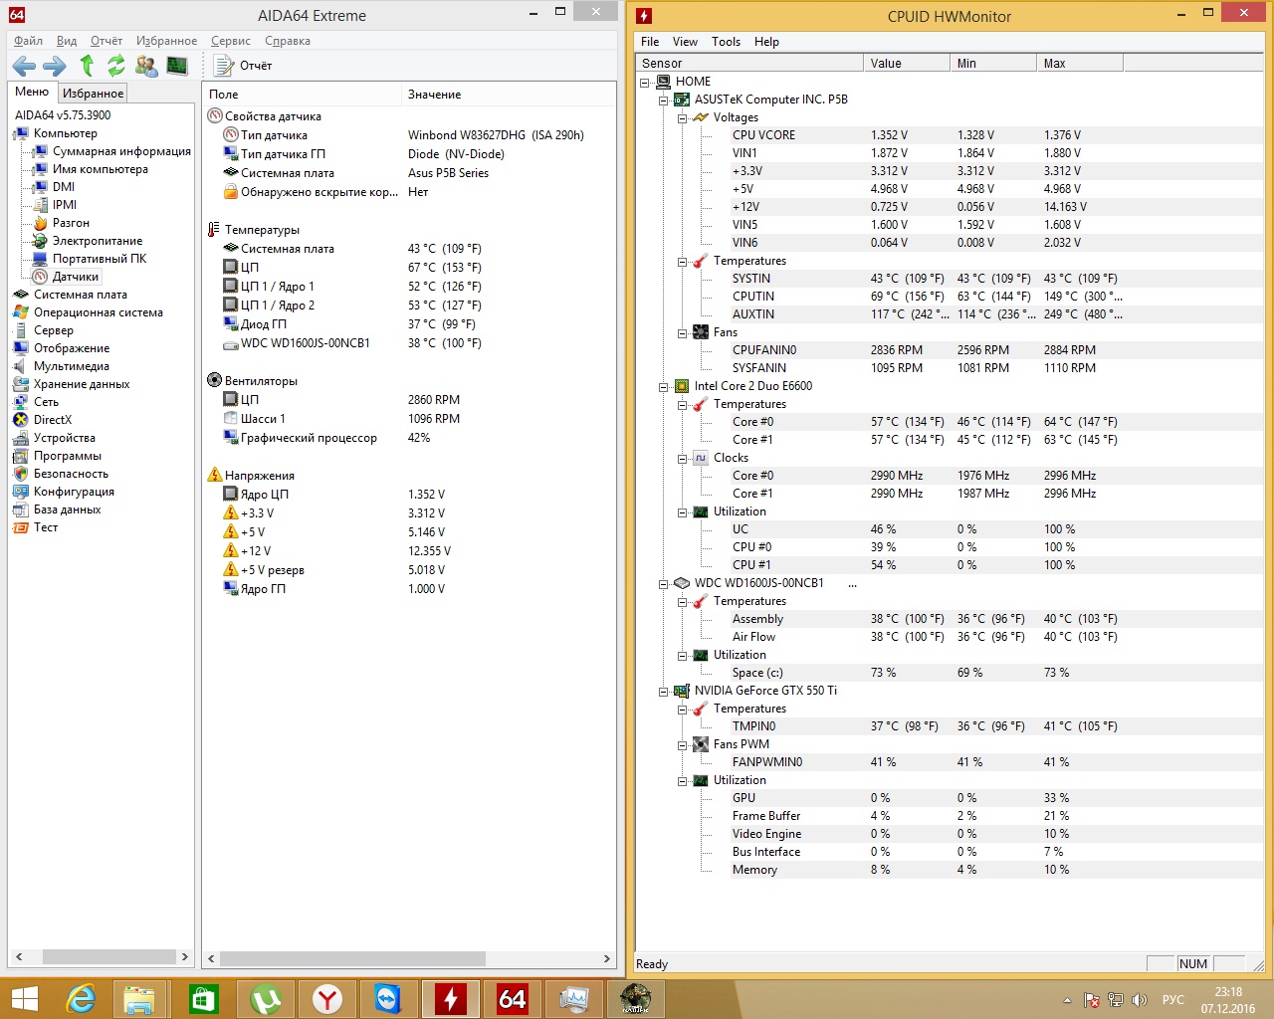Collapse the HOME node in HWMonitor
This screenshot has width=1274, height=1019.
[x=645, y=82]
